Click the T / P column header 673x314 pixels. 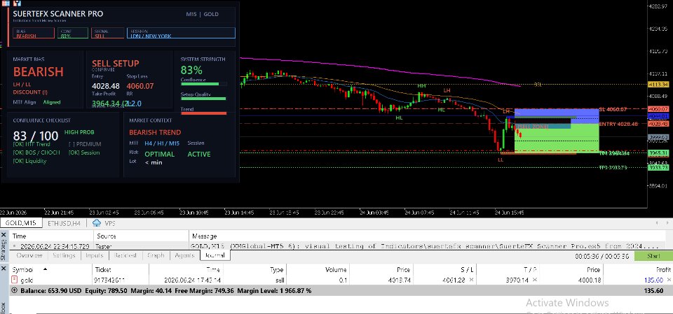pyautogui.click(x=508, y=270)
